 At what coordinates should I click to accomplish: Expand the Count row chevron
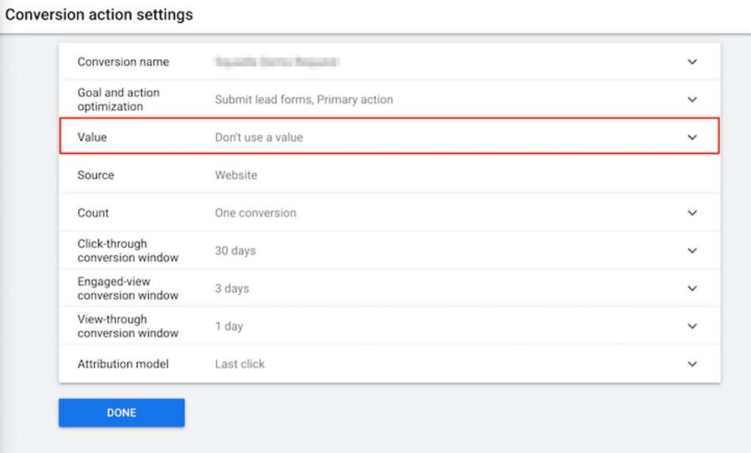692,213
